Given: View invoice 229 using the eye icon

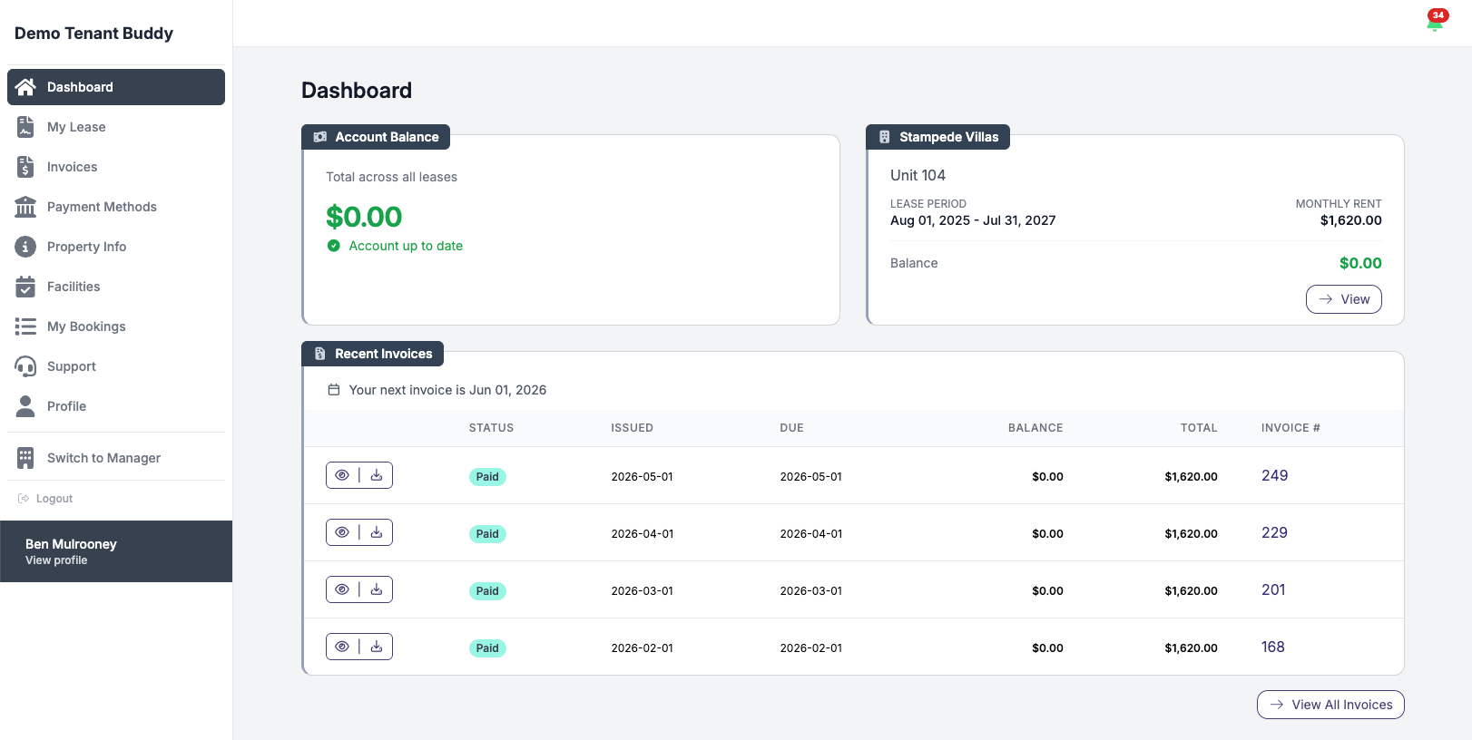Looking at the screenshot, I should tap(342, 532).
